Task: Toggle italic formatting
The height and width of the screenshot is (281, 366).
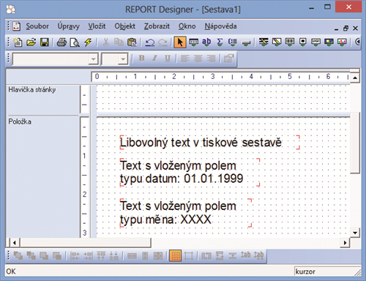Action: coord(154,59)
